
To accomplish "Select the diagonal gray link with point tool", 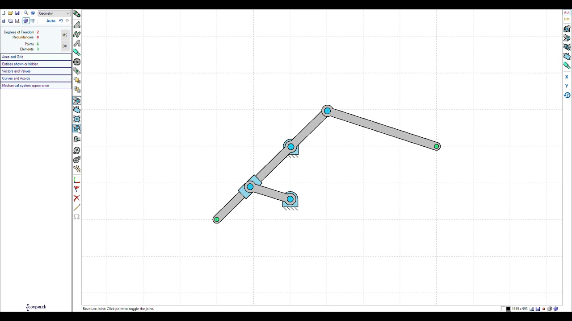I will [x=77, y=71].
